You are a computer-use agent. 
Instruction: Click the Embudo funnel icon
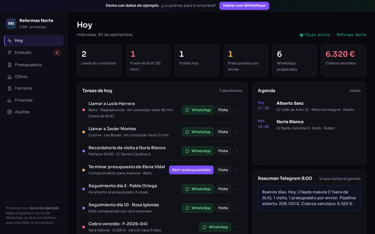10,53
